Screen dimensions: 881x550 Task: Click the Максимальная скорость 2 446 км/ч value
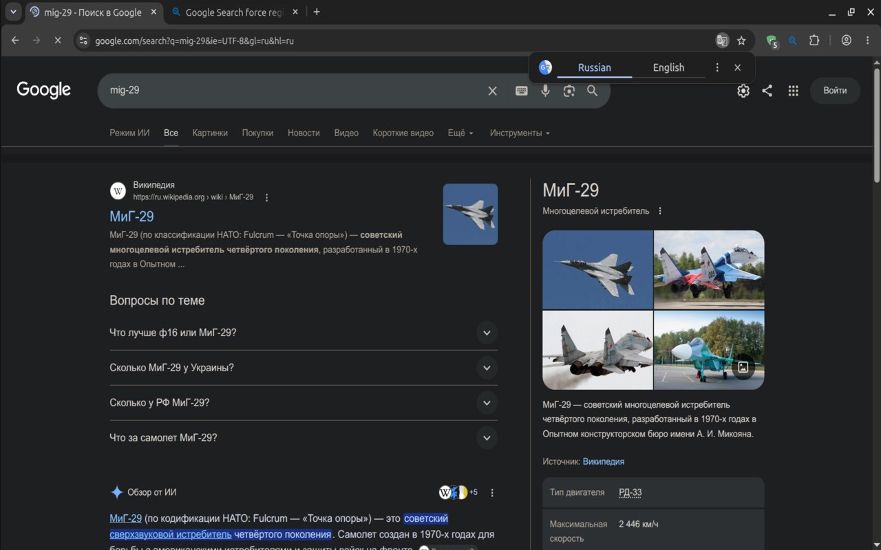pos(638,525)
